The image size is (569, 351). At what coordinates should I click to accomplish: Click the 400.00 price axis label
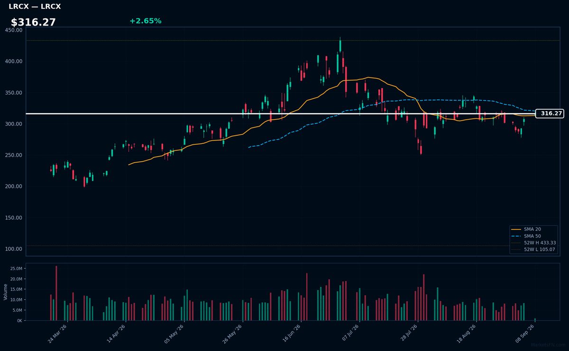click(x=14, y=61)
